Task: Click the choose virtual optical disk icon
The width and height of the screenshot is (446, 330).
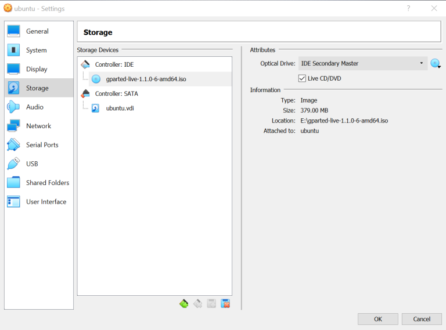Action: coord(436,64)
